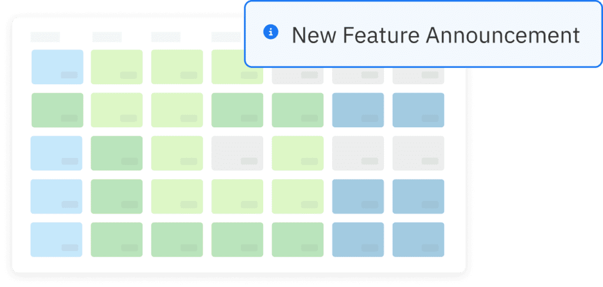Select the last gray cell in the third row
Image resolution: width=603 pixels, height=287 pixels.
coord(418,153)
